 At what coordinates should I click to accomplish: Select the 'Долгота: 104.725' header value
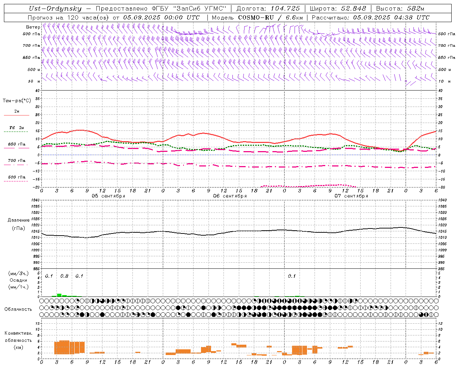pyautogui.click(x=268, y=9)
